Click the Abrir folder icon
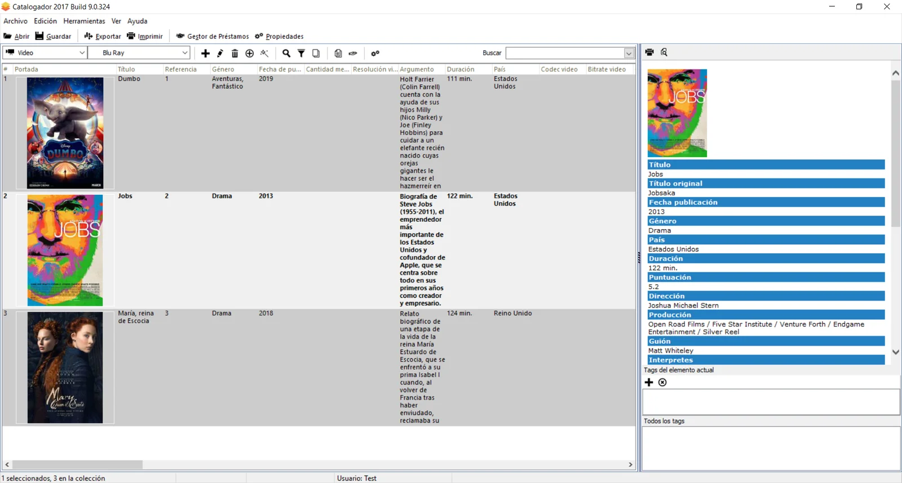 pyautogui.click(x=7, y=36)
